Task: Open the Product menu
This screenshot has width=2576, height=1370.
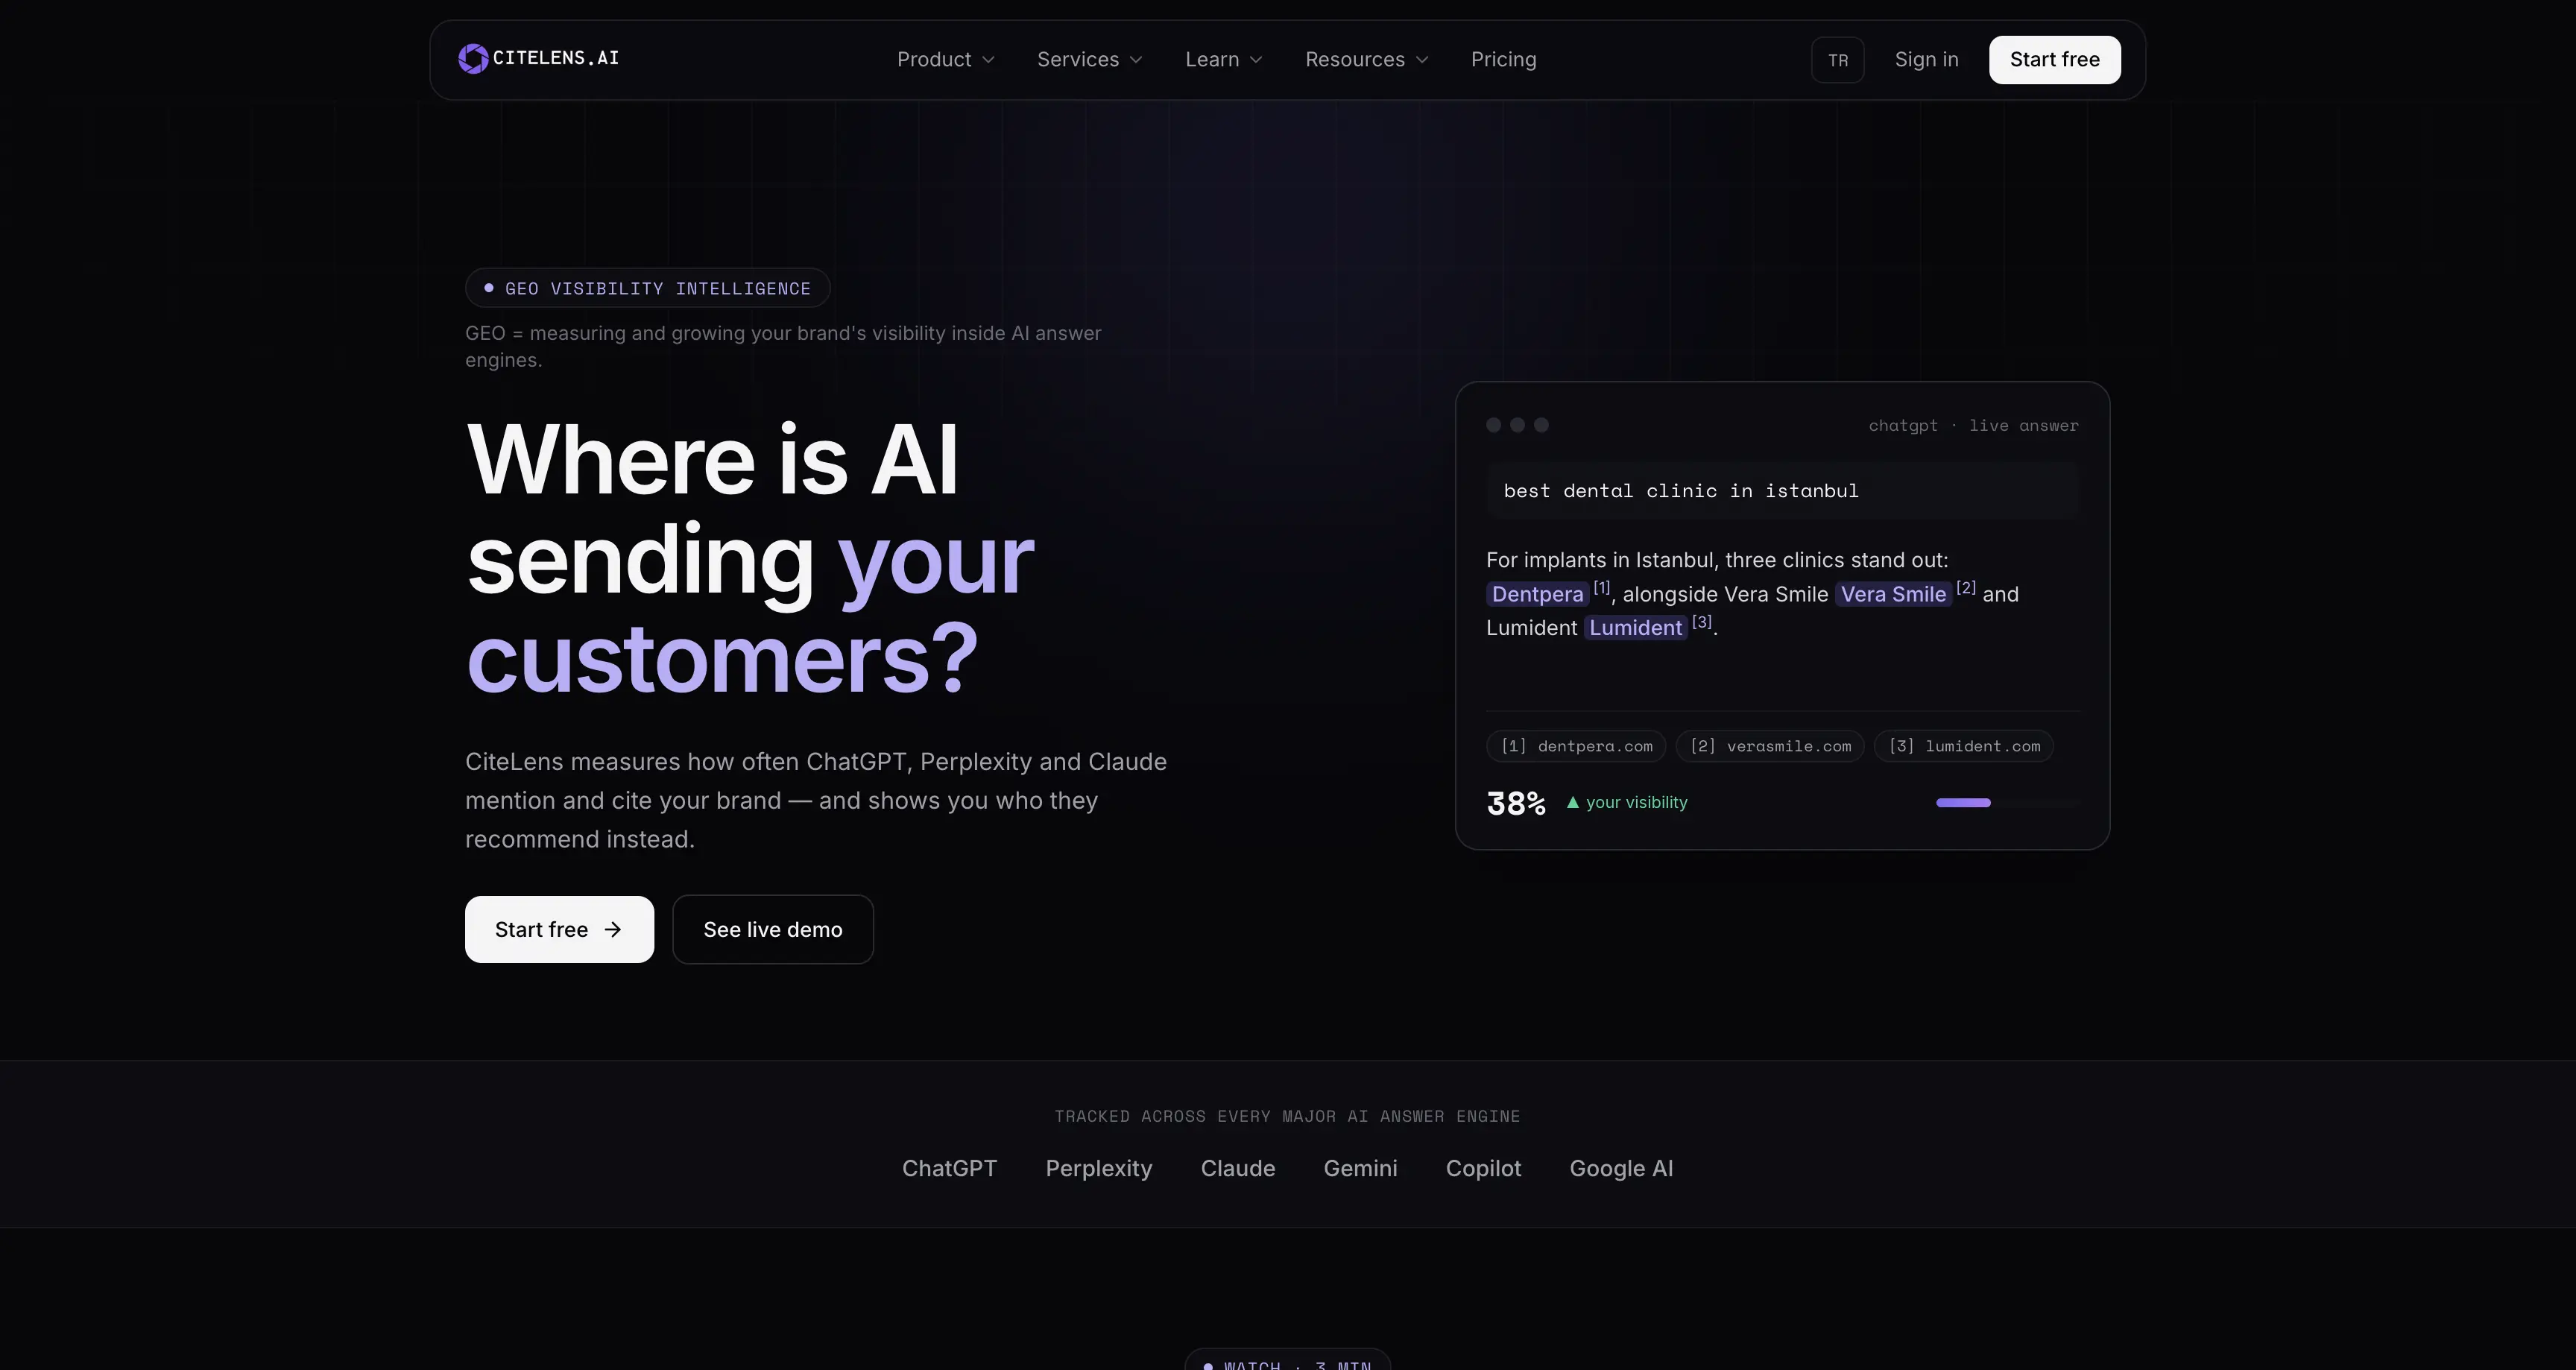Action: [945, 59]
